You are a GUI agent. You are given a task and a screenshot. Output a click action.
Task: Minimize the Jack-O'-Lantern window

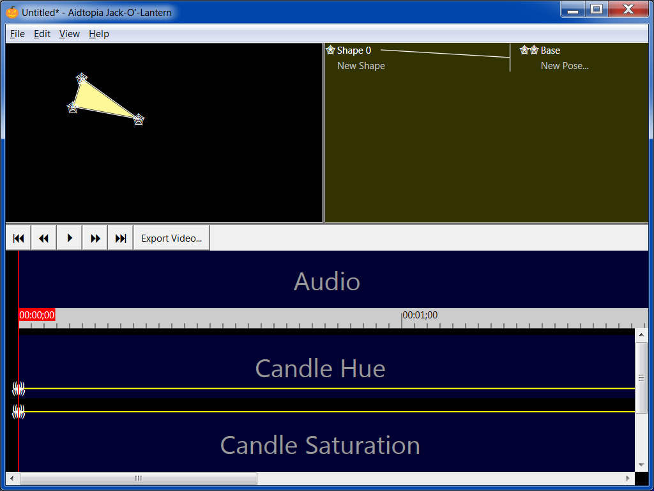point(573,9)
